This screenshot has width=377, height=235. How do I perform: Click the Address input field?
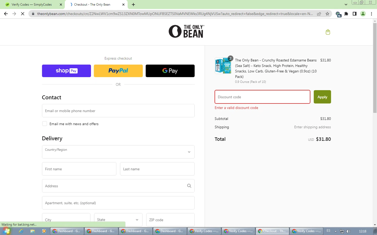click(x=118, y=186)
